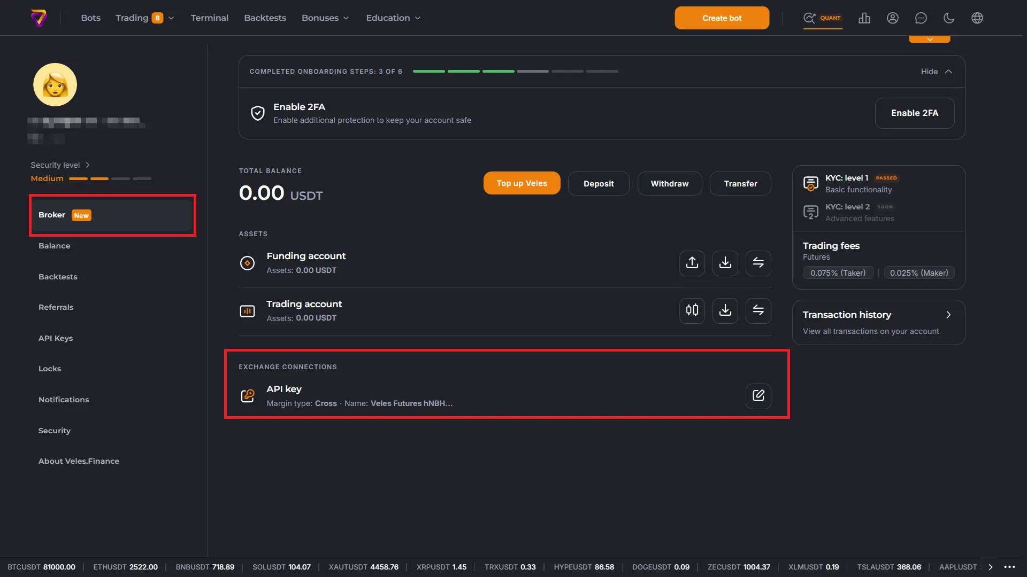Open About Veles.Finance in the sidebar
The width and height of the screenshot is (1027, 577).
click(79, 461)
